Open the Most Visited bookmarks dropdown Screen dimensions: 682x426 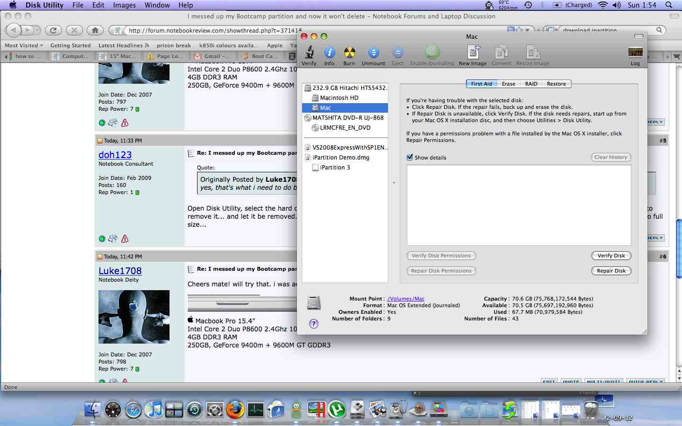(x=24, y=45)
